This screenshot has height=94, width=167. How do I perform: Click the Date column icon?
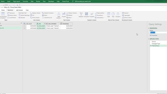pyautogui.click(x=109, y=14)
